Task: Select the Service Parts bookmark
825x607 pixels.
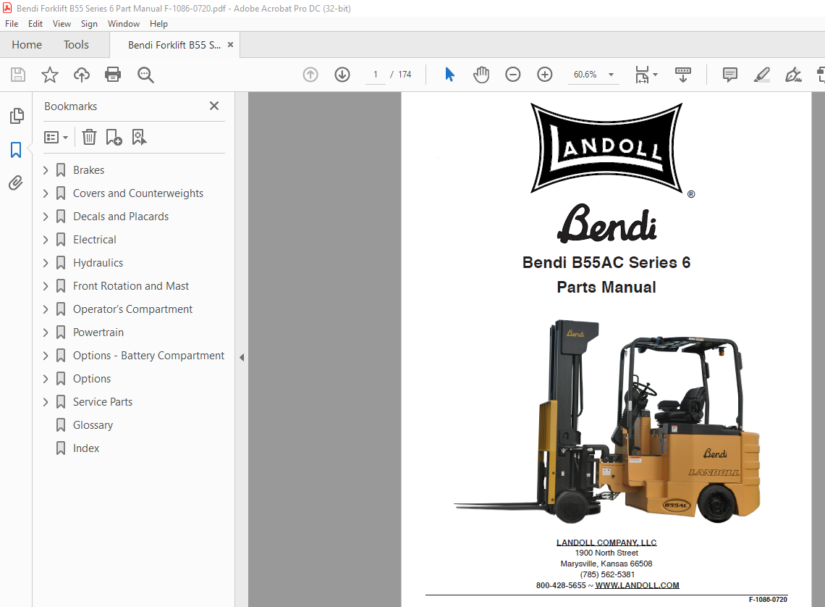Action: coord(103,402)
